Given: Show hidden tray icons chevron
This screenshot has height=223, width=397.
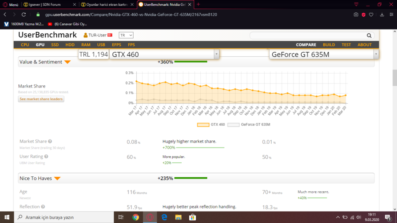Looking at the screenshot, I should coord(338,217).
